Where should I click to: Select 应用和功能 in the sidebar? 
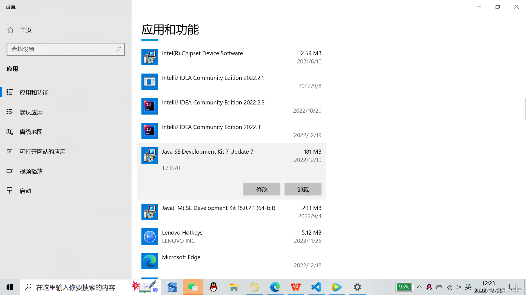66,92
